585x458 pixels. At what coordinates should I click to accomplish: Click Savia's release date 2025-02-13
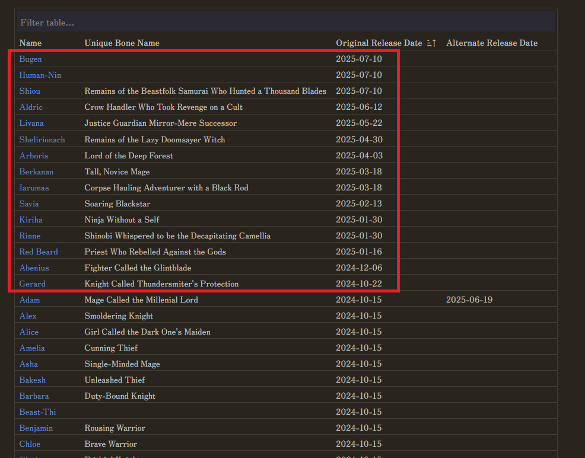(360, 203)
